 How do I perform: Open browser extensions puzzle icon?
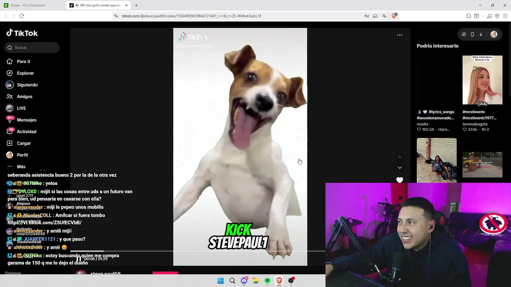(x=468, y=16)
